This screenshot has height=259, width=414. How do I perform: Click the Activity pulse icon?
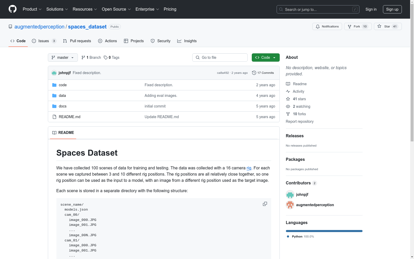[x=288, y=91]
